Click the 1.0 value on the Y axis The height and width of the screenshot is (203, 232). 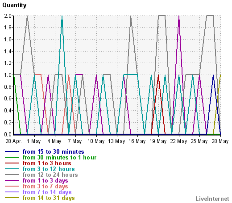(8, 75)
